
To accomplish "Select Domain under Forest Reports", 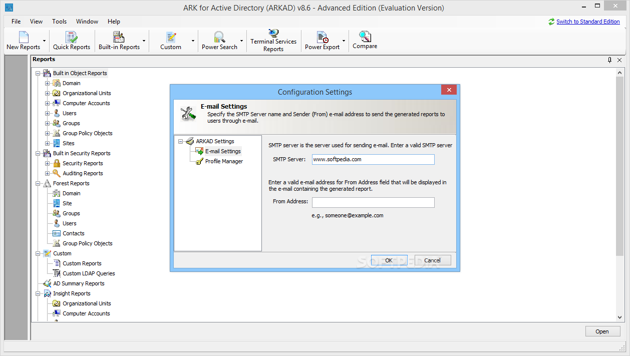I will point(71,193).
